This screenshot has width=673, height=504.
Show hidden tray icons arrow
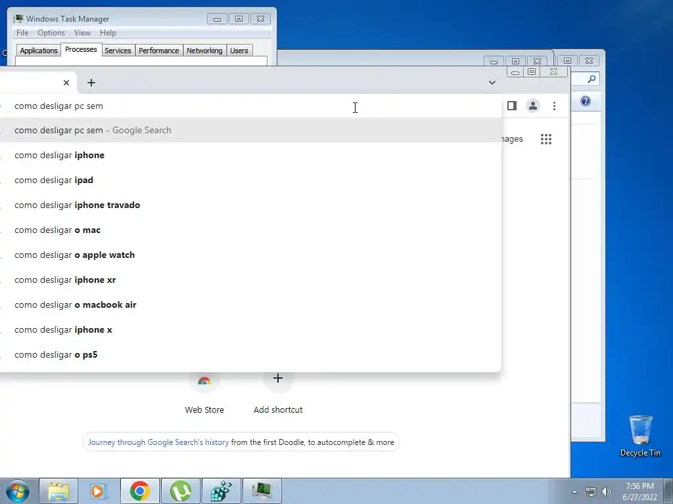point(574,492)
